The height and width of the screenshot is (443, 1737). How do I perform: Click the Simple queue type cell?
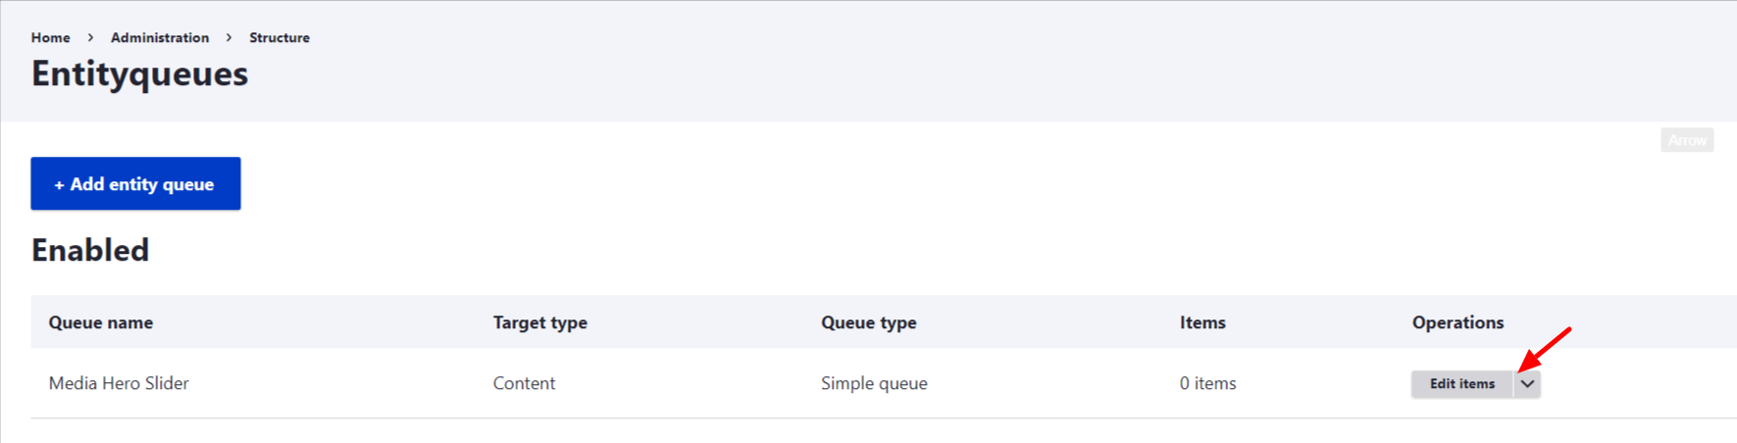[x=874, y=383]
